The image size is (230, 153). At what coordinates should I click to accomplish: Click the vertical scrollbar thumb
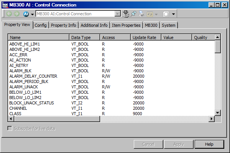[218, 47]
